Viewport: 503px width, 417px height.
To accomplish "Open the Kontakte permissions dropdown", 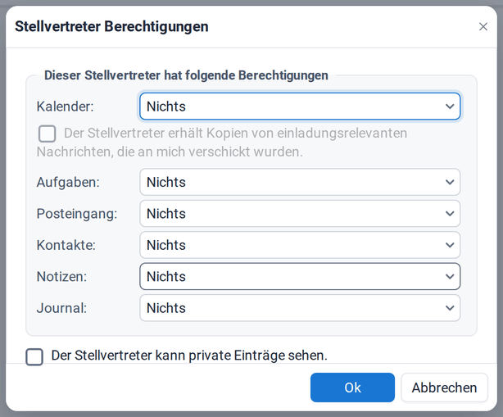I will pos(300,245).
